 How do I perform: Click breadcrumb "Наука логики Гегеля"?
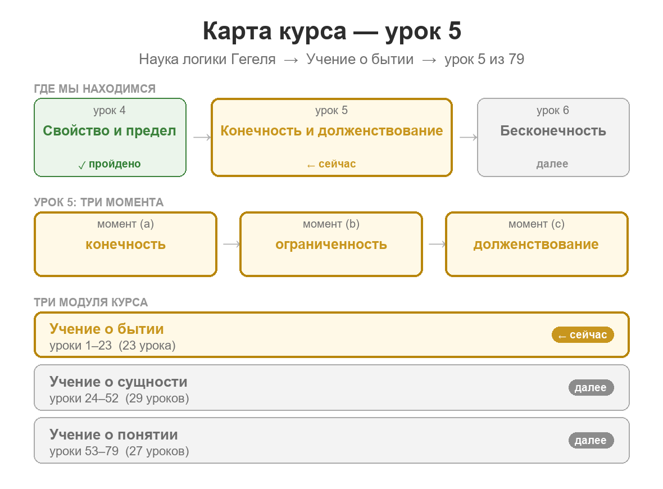(207, 59)
